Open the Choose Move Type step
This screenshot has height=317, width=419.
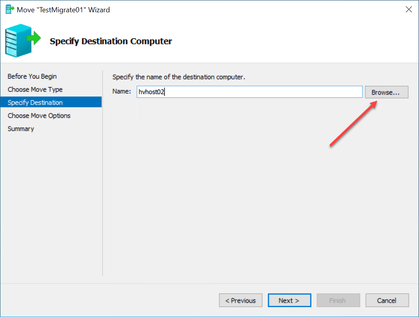coord(35,89)
